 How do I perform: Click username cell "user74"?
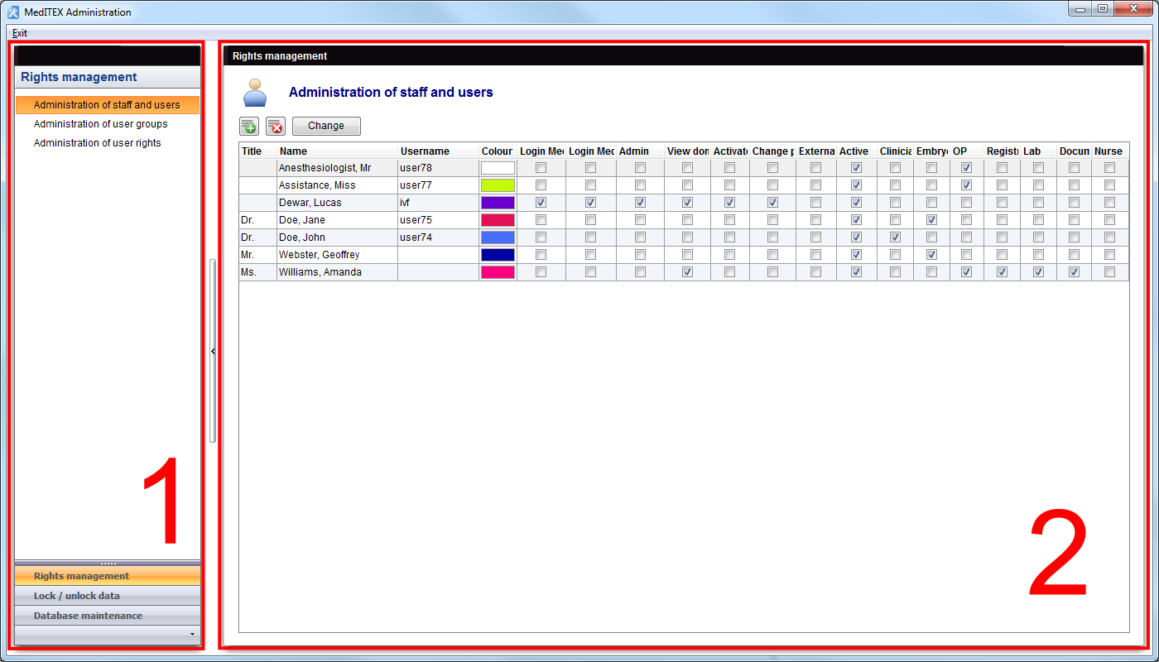pos(438,237)
